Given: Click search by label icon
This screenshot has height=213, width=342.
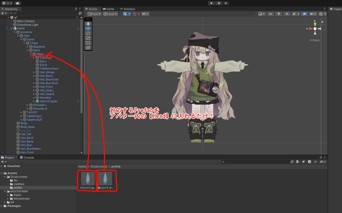Looking at the screenshot, I should click(303, 162).
